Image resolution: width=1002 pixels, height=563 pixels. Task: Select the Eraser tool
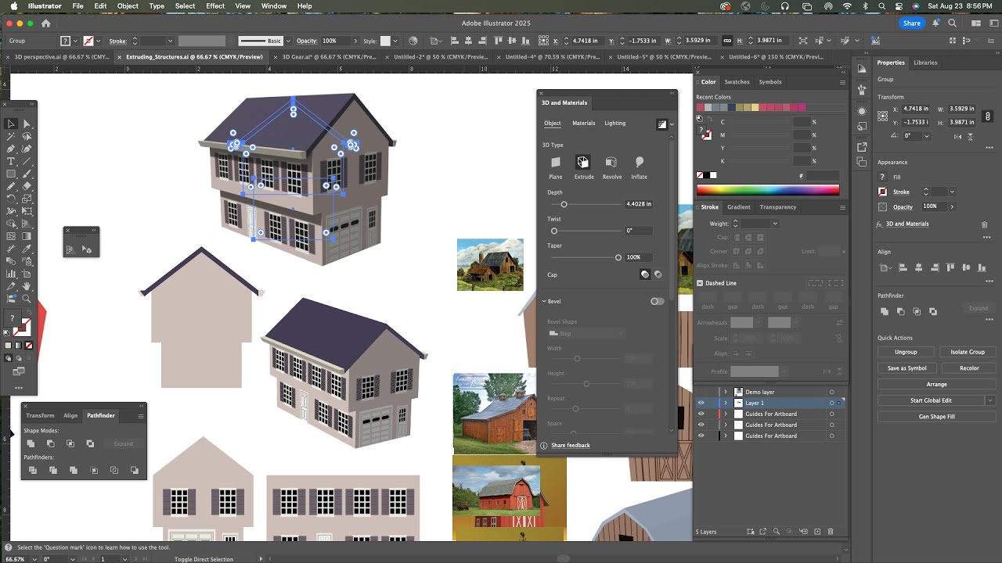pos(27,186)
